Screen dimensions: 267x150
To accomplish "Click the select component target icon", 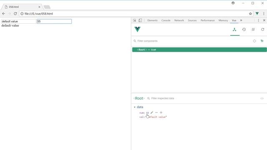I will 254,41.
